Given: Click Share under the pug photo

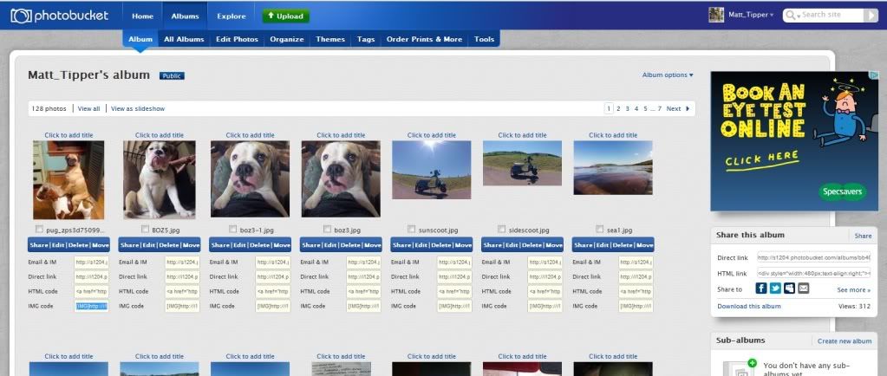Looking at the screenshot, I should coord(38,245).
